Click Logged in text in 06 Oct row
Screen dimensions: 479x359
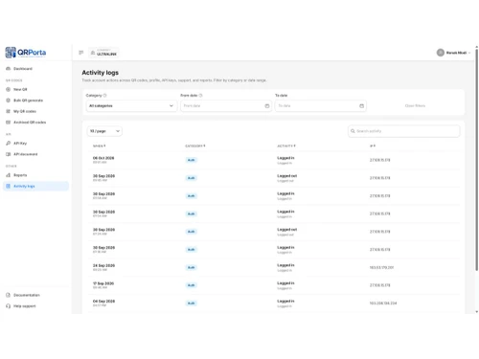click(x=285, y=158)
